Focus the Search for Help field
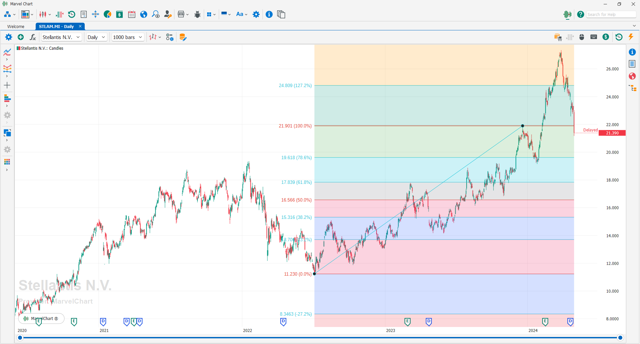 click(x=611, y=14)
